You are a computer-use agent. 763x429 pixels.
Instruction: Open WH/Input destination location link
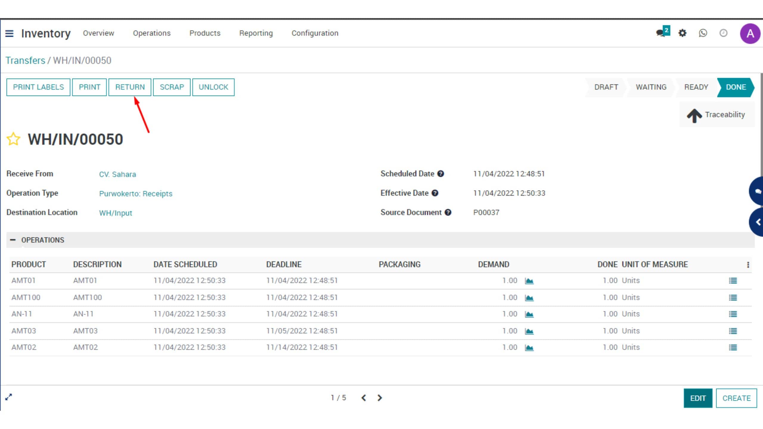point(115,213)
